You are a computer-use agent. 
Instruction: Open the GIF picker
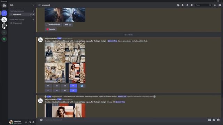[209, 120]
